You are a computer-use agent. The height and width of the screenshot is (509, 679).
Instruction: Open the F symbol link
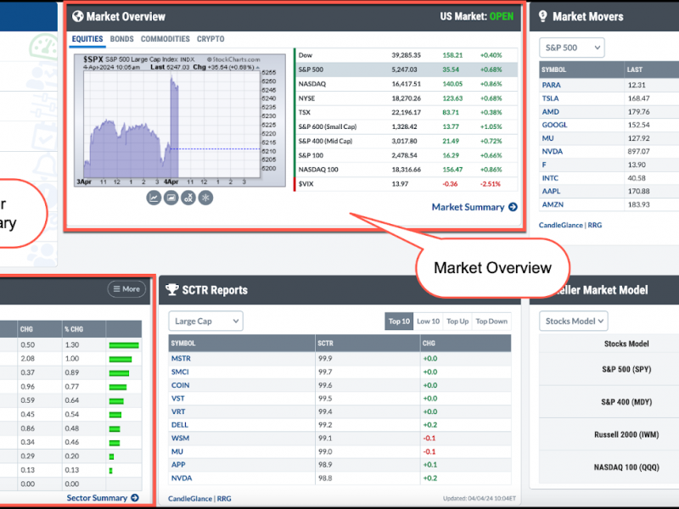[544, 165]
